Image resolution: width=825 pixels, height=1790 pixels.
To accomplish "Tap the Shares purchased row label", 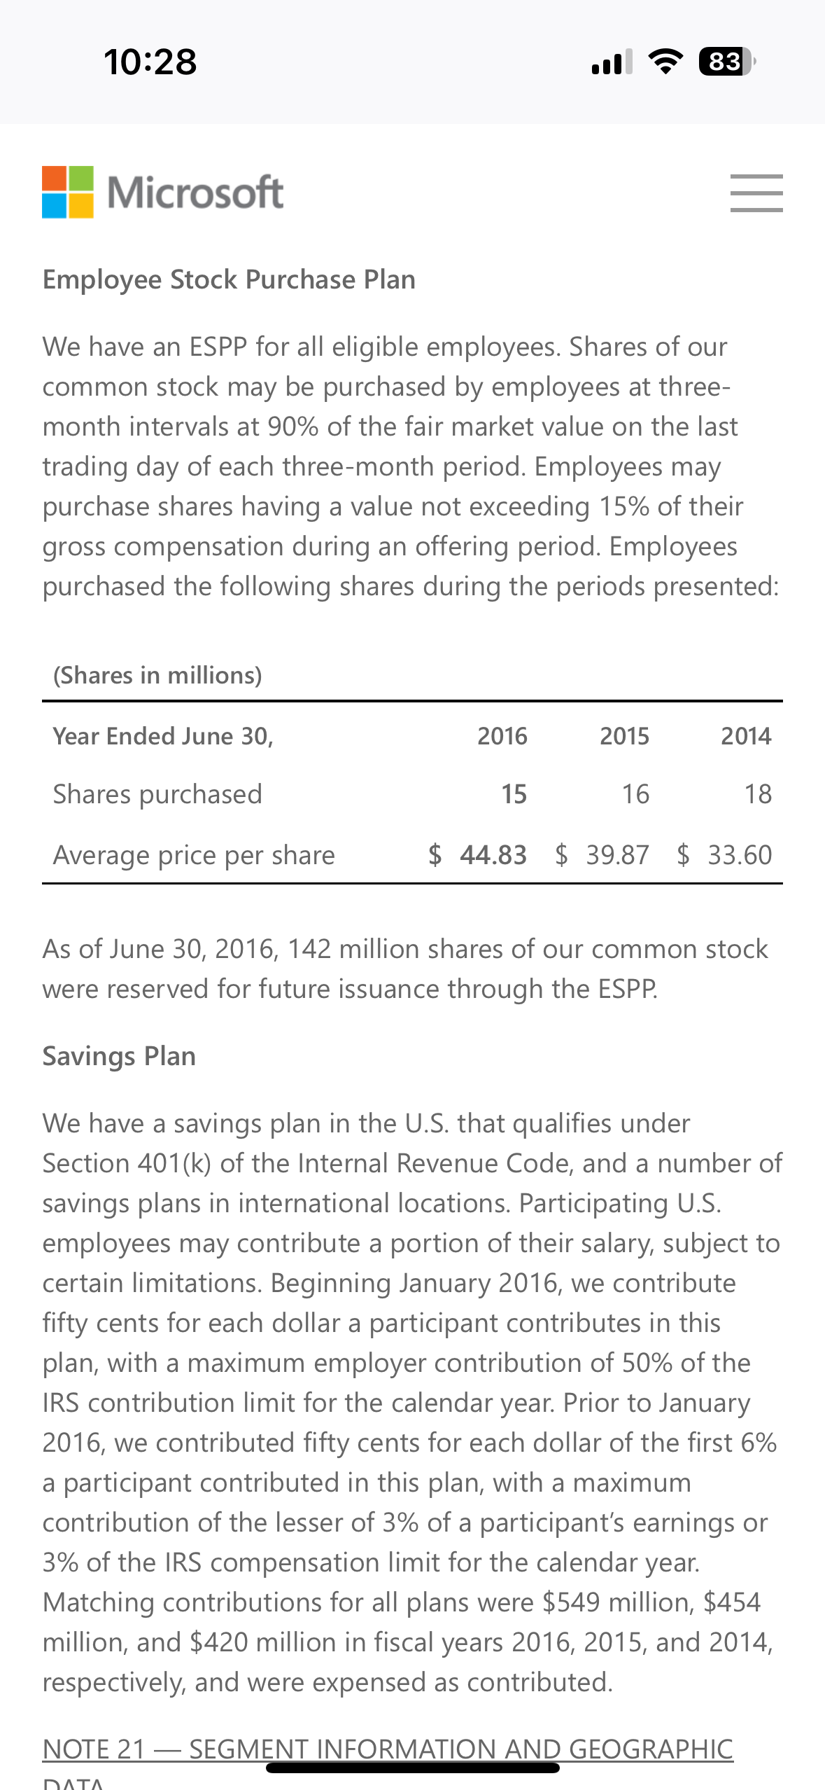I will tap(157, 794).
